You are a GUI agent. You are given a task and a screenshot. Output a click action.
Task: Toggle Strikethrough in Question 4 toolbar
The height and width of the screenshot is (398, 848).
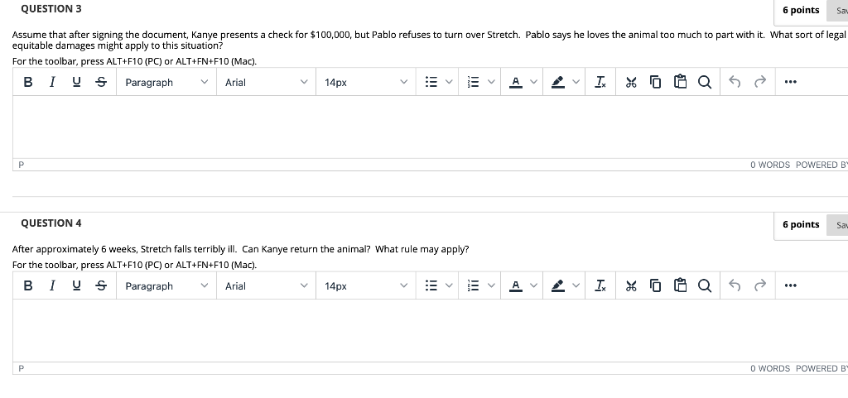click(100, 285)
